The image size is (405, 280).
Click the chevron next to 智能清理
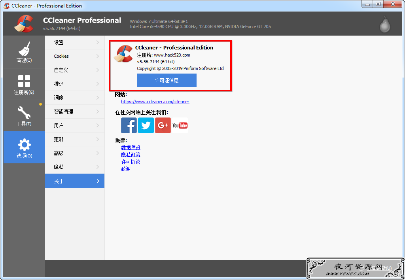98,112
